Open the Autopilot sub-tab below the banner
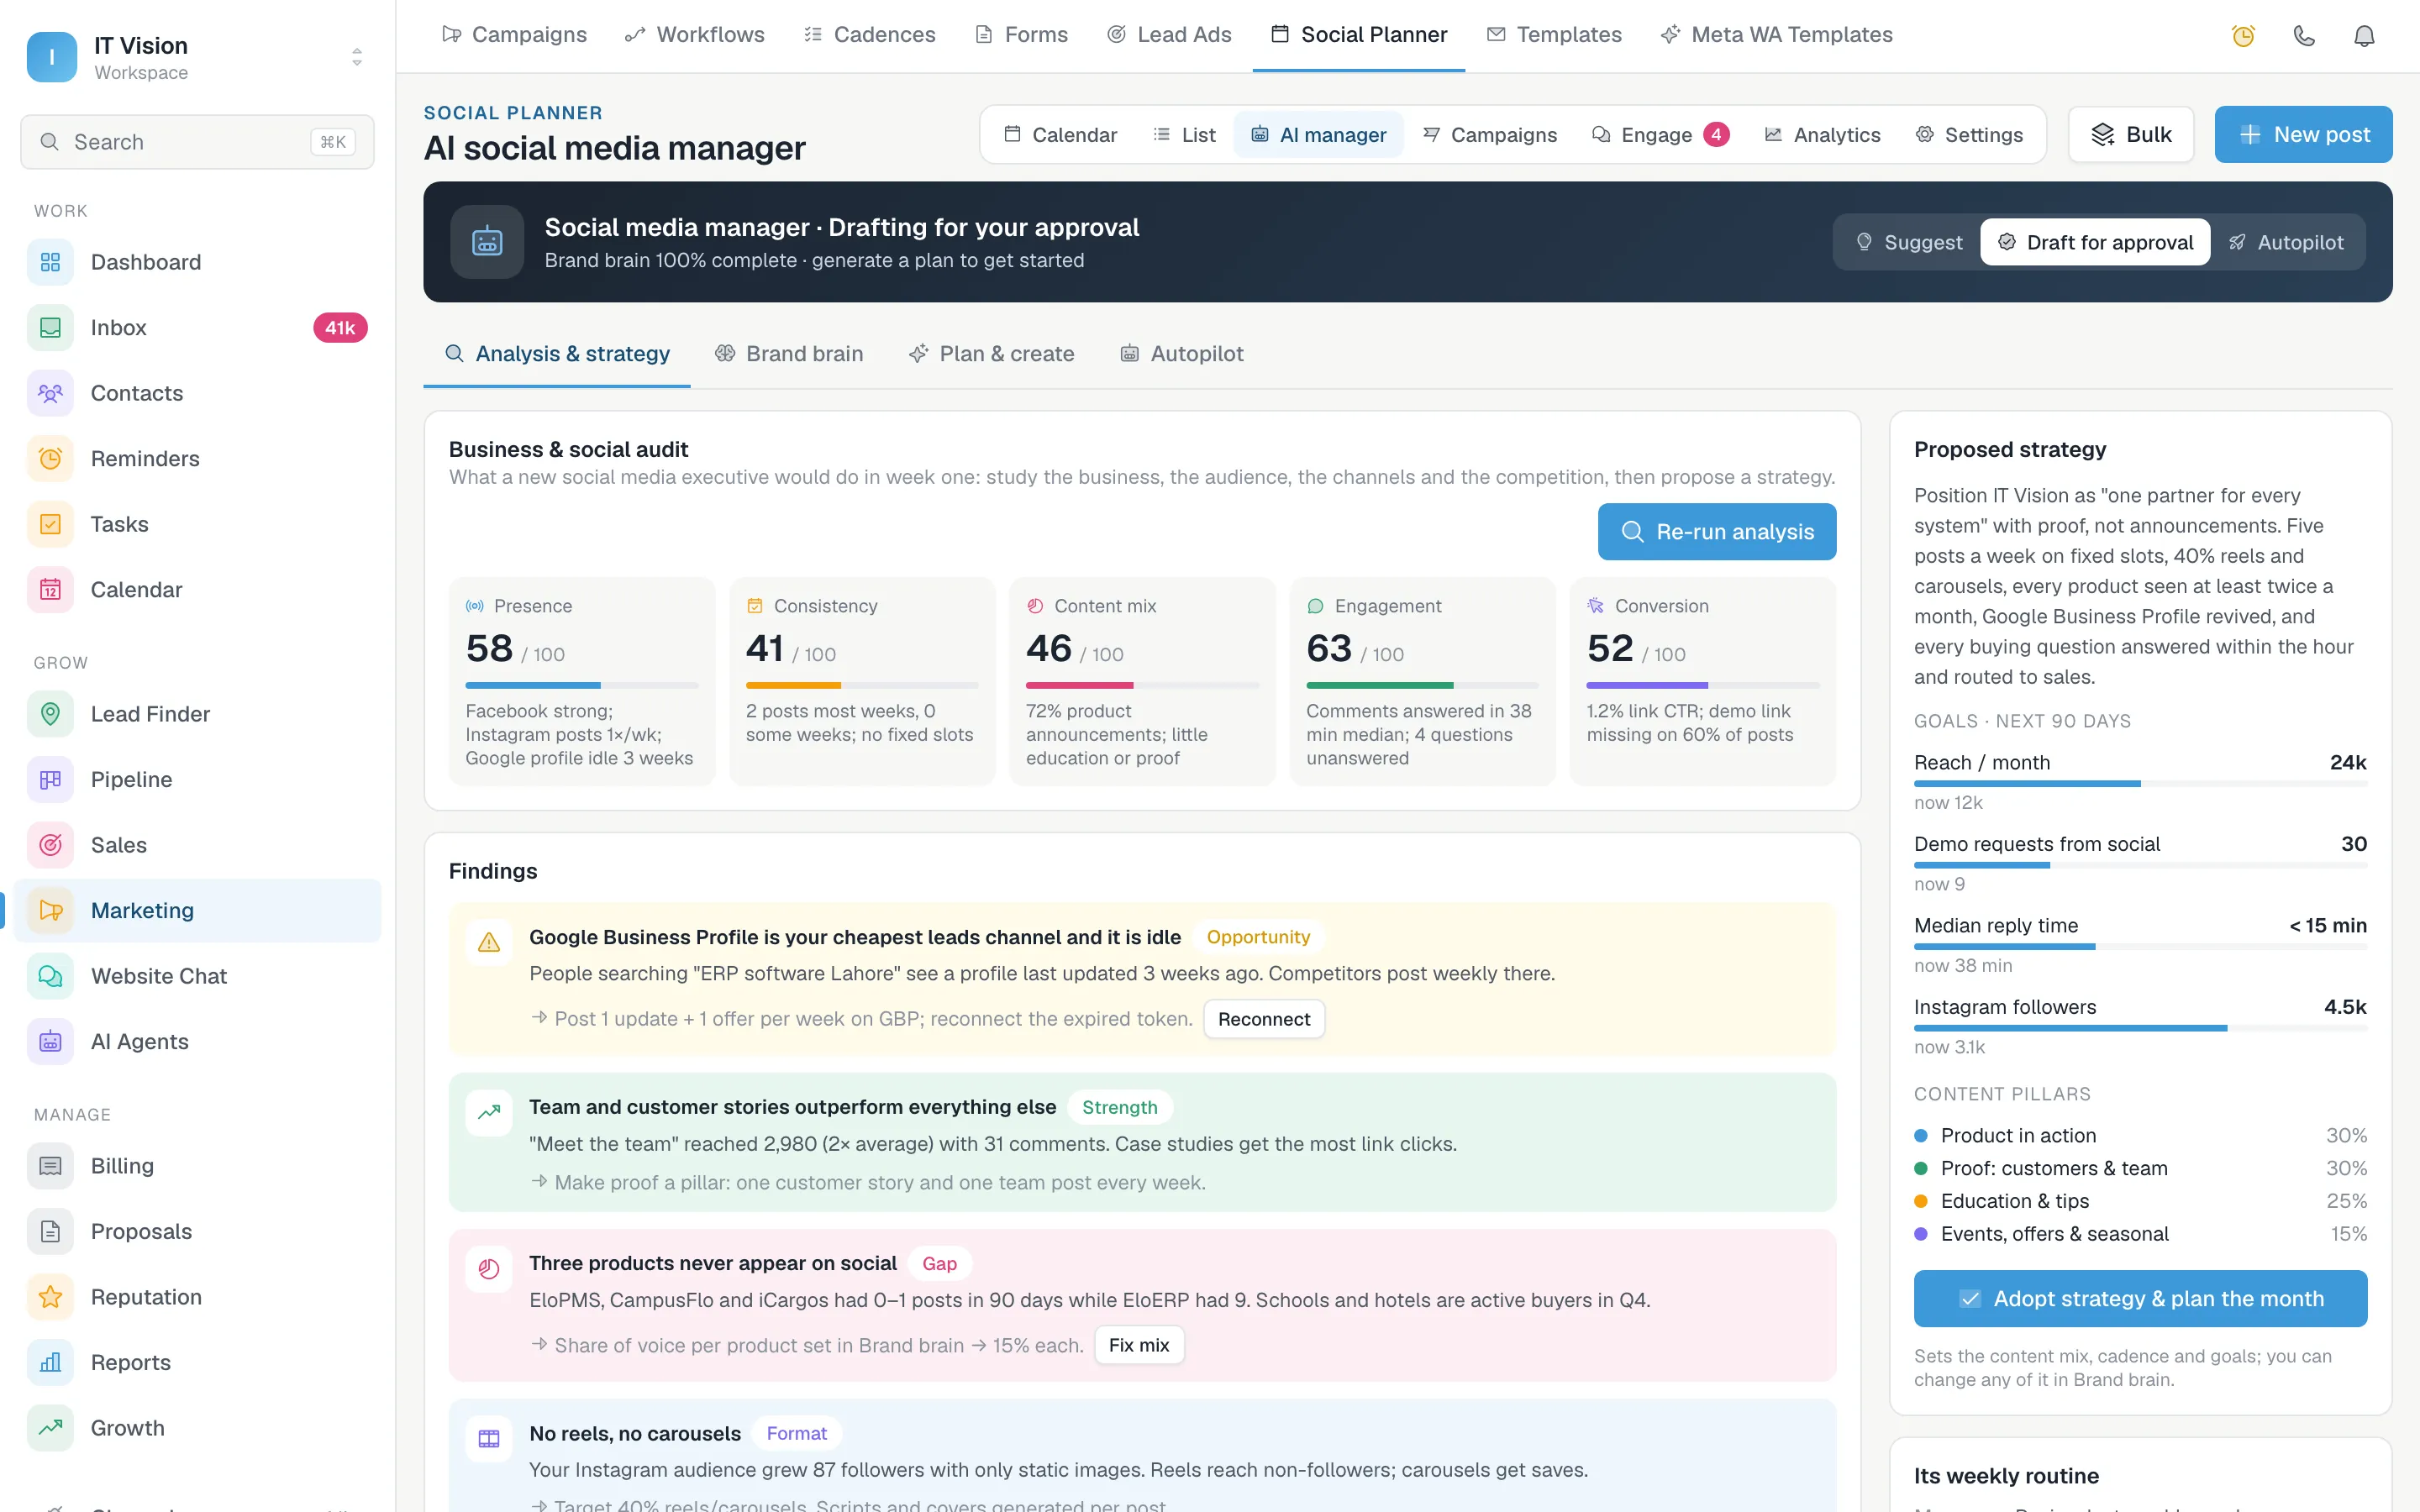Image resolution: width=2420 pixels, height=1512 pixels. coord(1182,354)
